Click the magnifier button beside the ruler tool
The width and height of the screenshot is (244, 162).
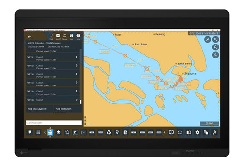pyautogui.click(x=216, y=40)
